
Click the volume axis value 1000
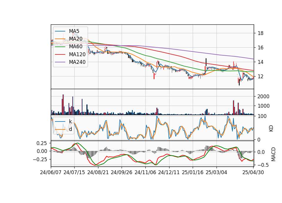pos(263,106)
